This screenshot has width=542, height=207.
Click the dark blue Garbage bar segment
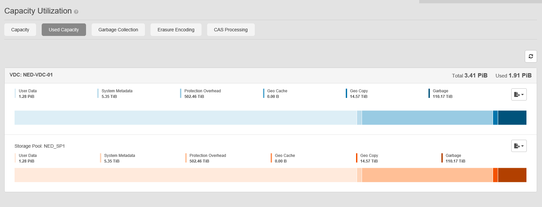(512, 118)
